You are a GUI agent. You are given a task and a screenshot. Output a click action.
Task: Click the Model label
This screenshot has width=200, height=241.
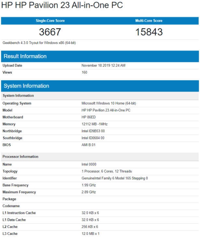point(7,110)
